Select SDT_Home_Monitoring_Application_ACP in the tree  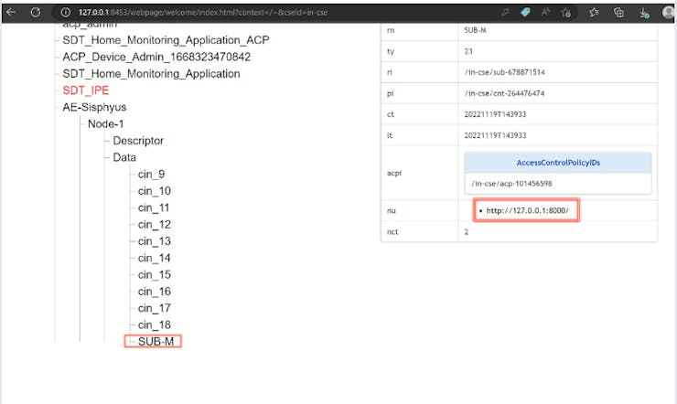(x=166, y=40)
